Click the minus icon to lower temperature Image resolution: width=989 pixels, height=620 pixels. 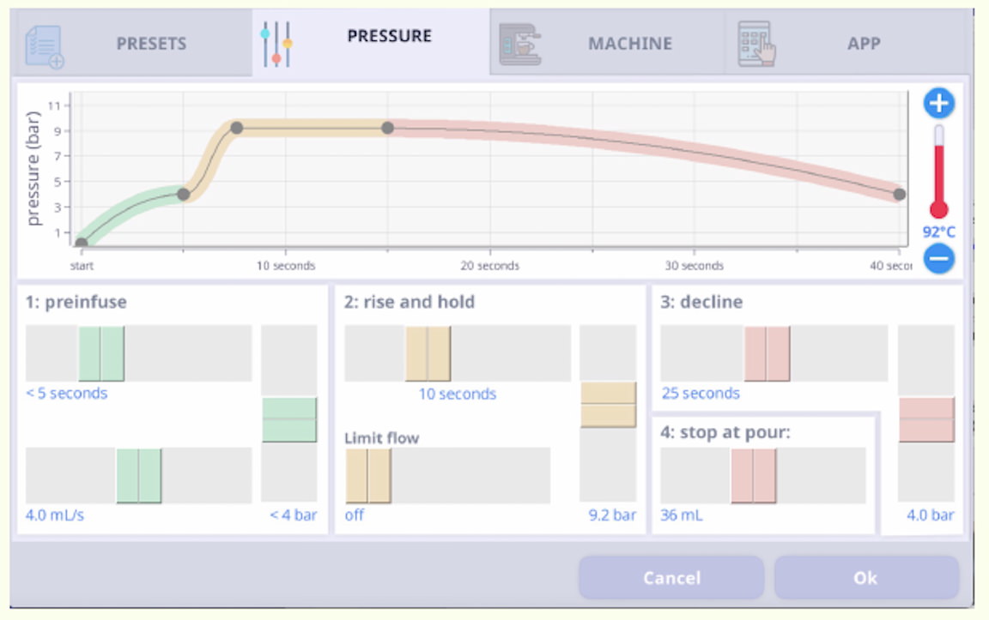coord(938,257)
